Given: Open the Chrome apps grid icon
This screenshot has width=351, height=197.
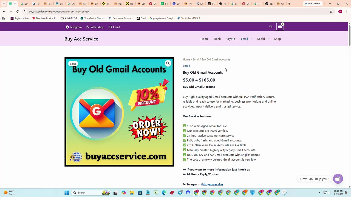Looking at the screenshot, I should (x=4, y=18).
